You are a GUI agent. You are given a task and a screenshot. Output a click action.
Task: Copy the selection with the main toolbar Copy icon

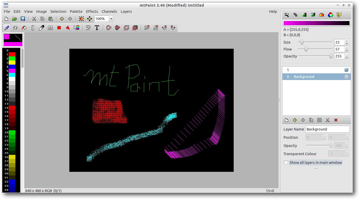[42, 19]
